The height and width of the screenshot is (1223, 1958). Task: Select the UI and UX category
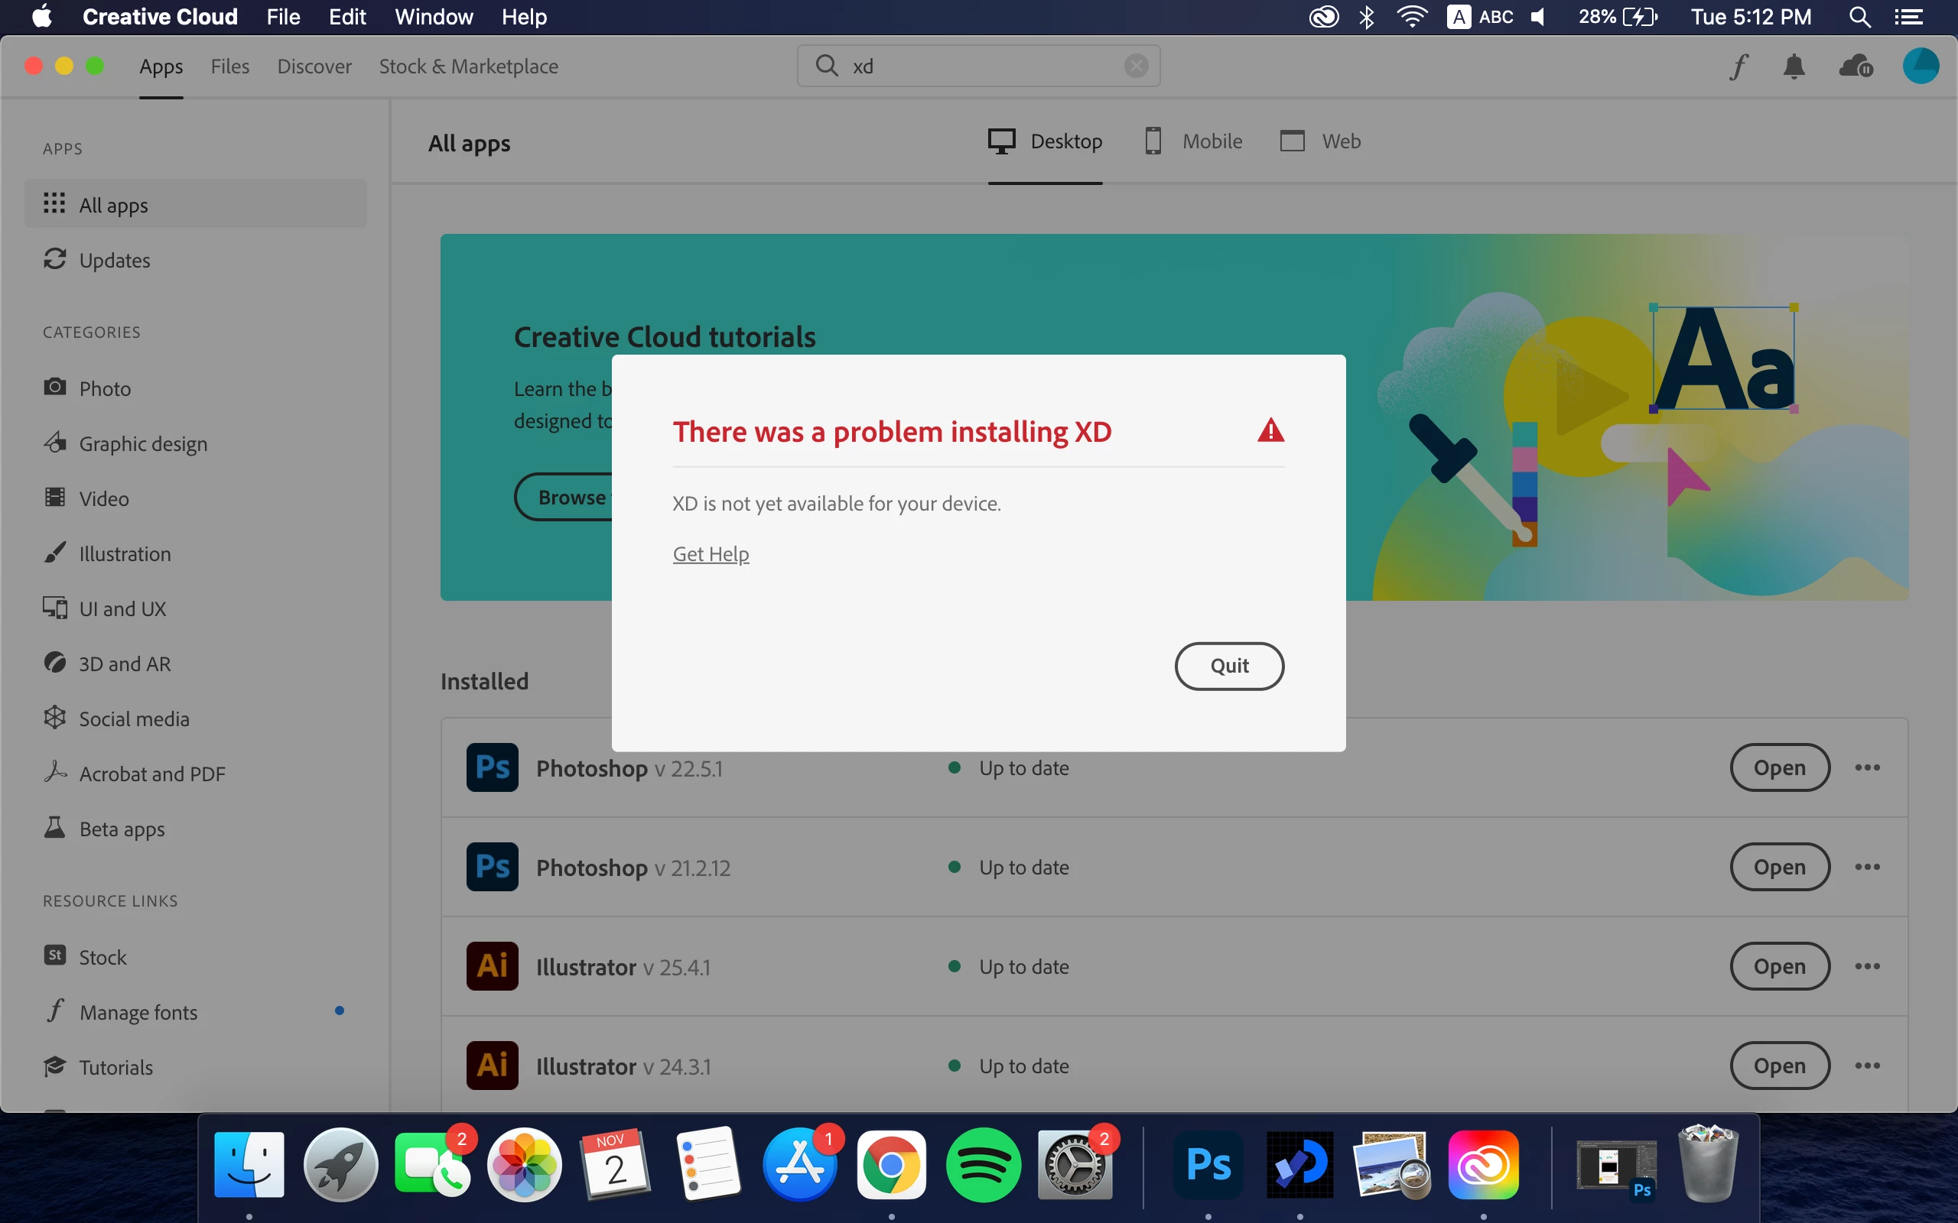(x=122, y=608)
